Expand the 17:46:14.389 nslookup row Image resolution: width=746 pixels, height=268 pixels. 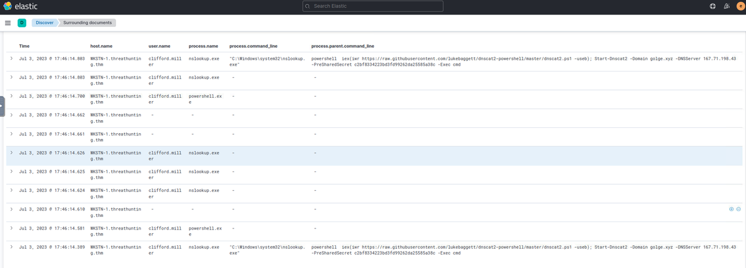click(11, 246)
